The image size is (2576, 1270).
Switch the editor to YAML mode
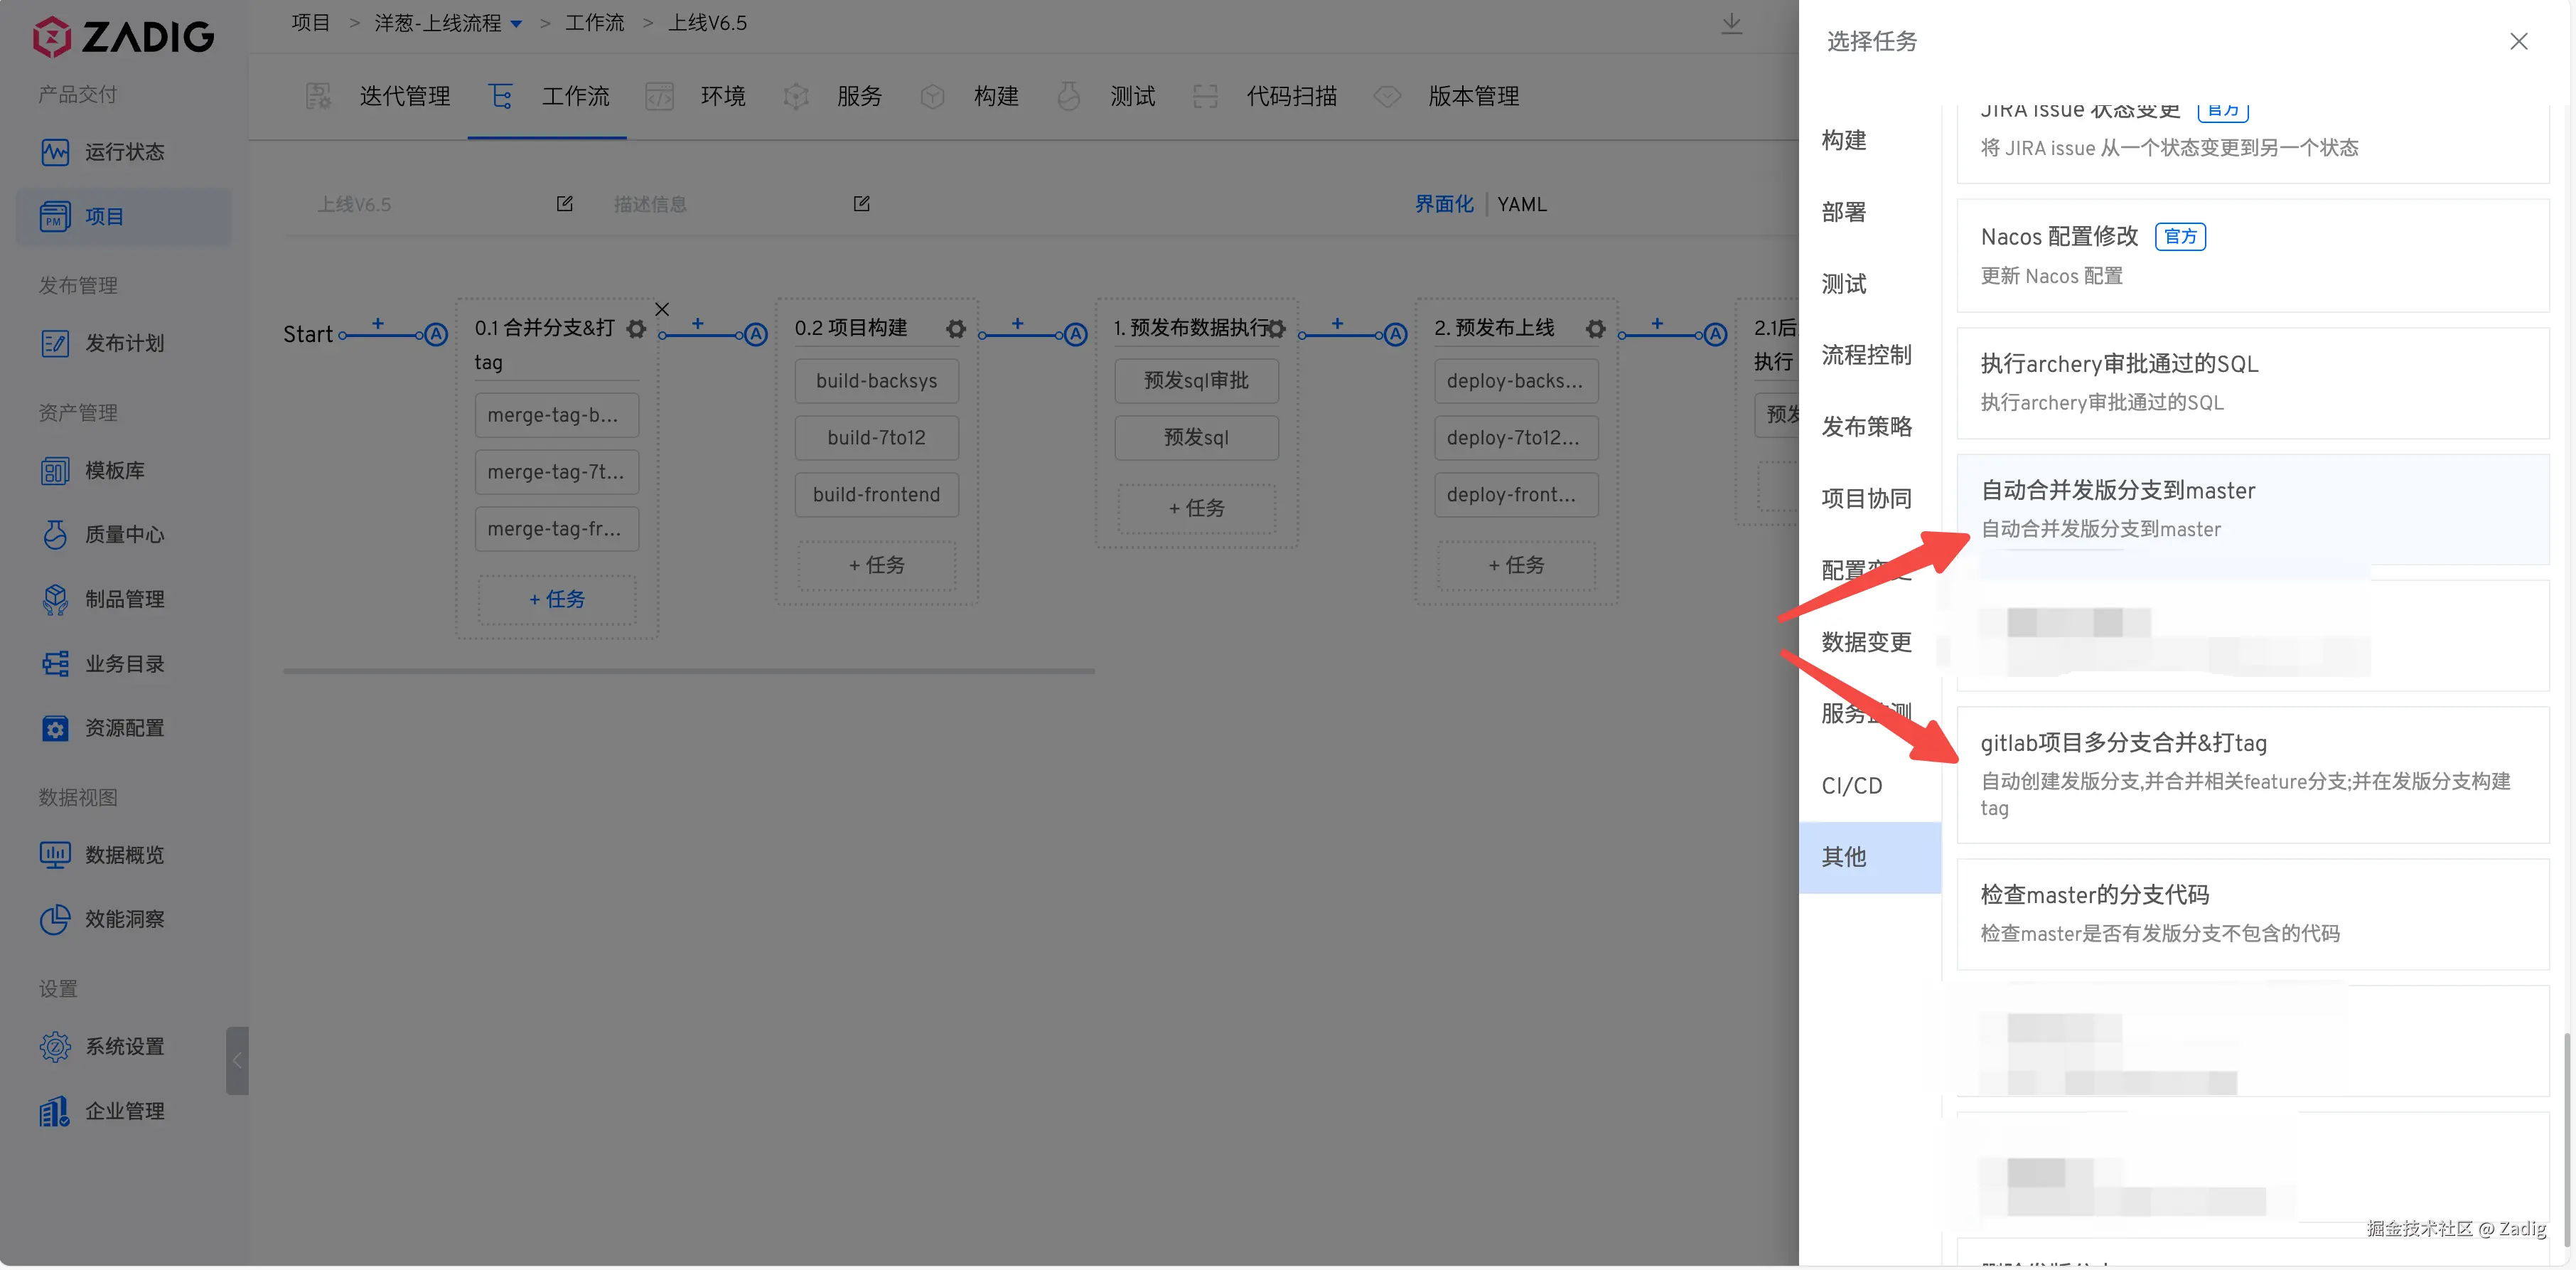point(1521,204)
